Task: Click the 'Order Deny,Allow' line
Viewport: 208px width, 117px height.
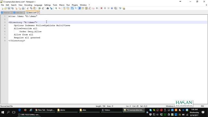Action: (x=31, y=32)
